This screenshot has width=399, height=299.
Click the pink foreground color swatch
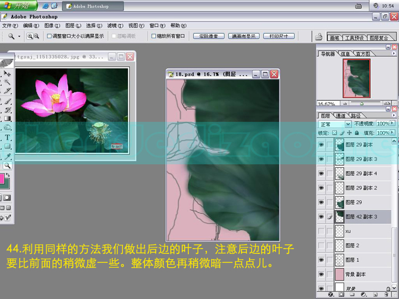tap(2, 178)
